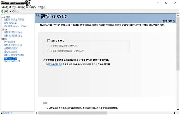Minimize the control panel window
Image resolution: width=180 pixels, height=115 pixels.
pos(158,3)
